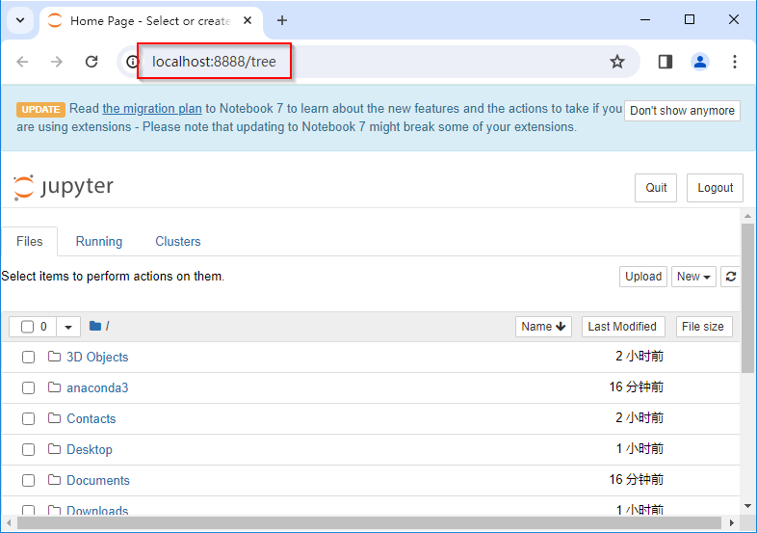Reload the page with browser refresh icon
757x533 pixels.
coord(91,62)
